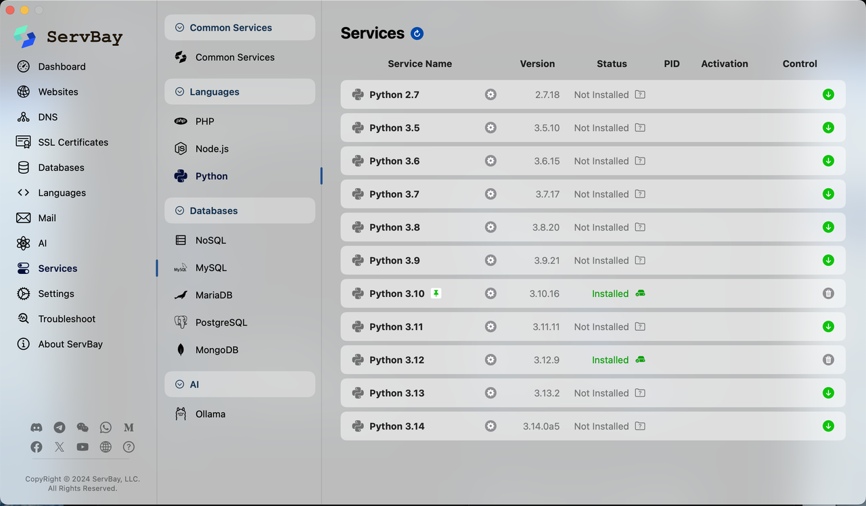The height and width of the screenshot is (506, 866).
Task: Collapse the Common Services section header
Action: [240, 28]
